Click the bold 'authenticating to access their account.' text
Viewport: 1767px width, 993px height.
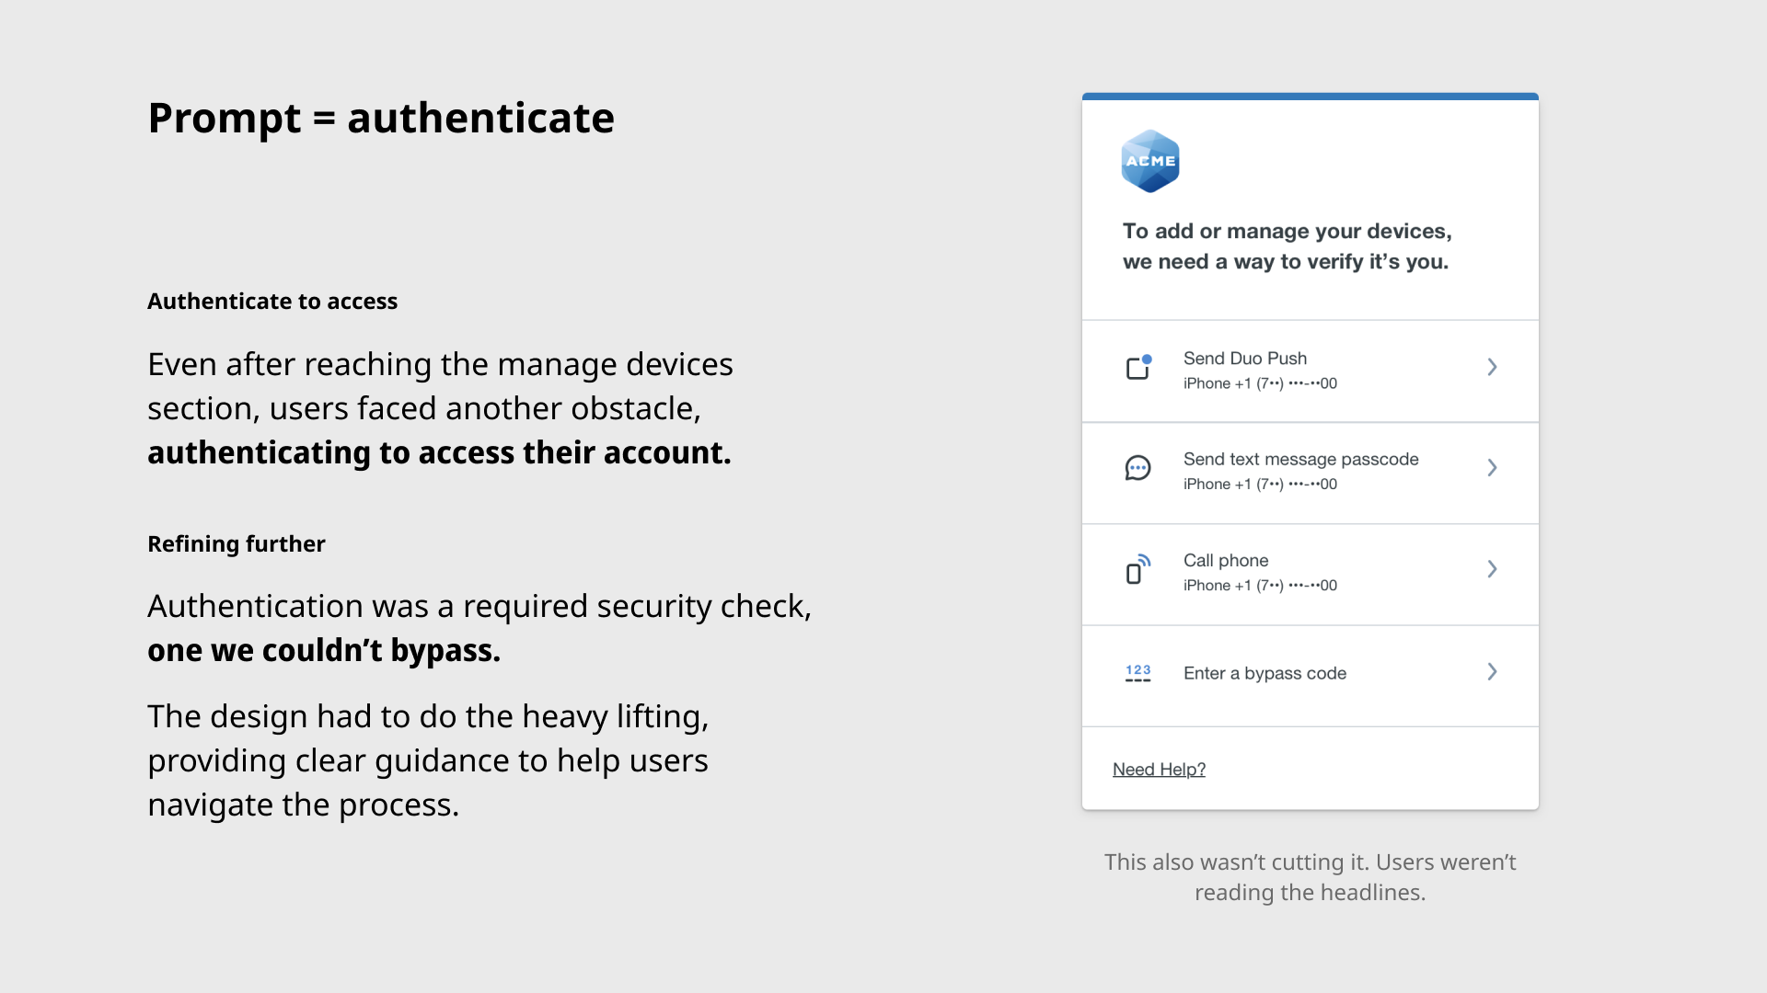click(439, 453)
